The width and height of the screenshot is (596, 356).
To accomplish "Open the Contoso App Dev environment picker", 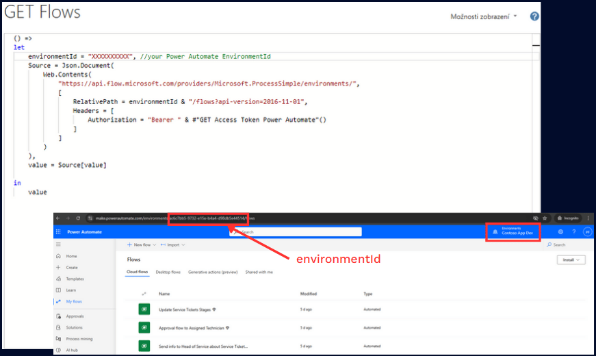I will pos(513,231).
